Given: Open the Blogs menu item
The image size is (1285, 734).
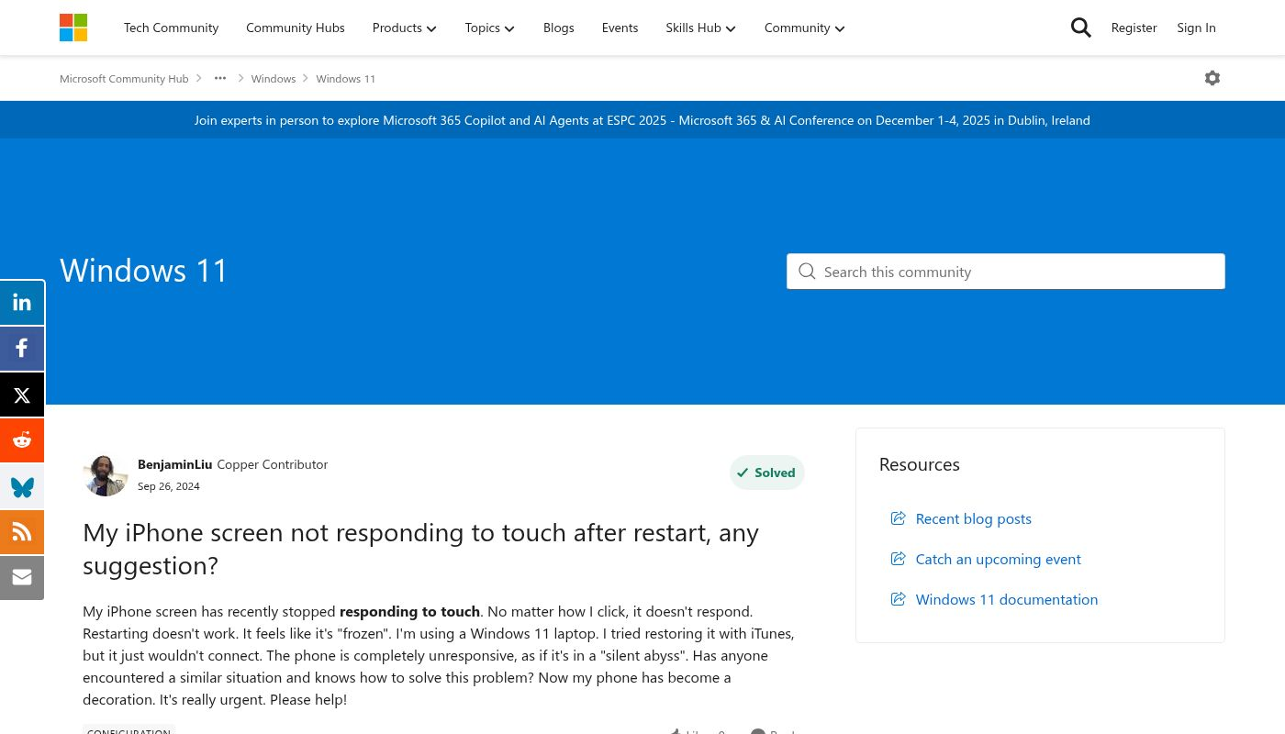Looking at the screenshot, I should pos(558,28).
